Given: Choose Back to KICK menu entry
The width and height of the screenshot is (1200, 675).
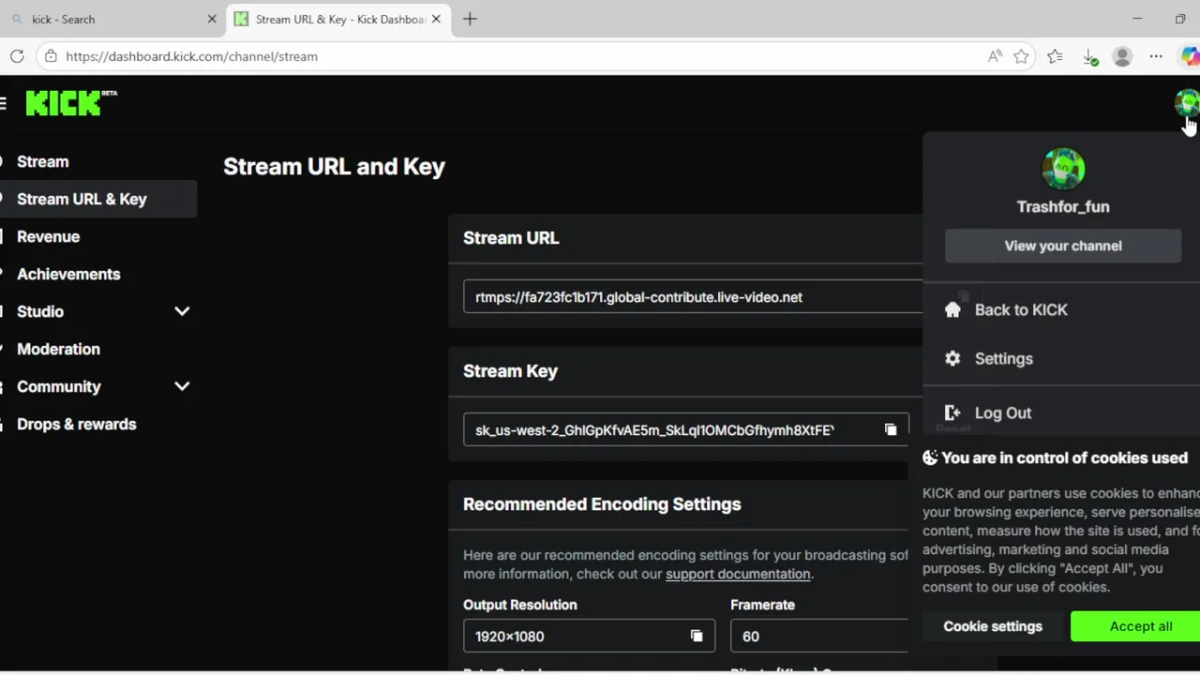Looking at the screenshot, I should click(x=1020, y=309).
